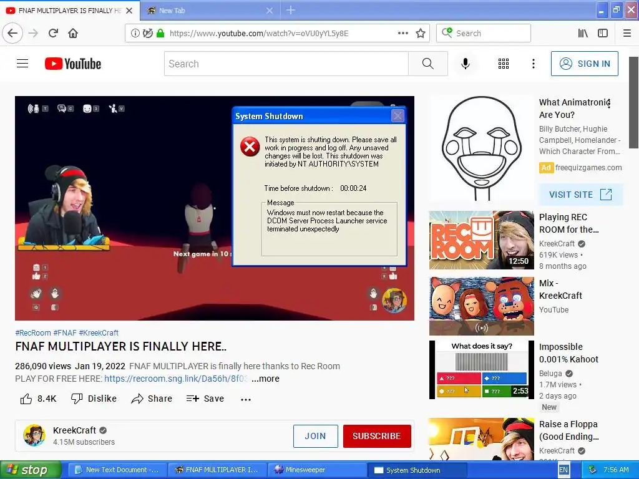Viewport: 639px width, 479px height.
Task: Open KreekCraft channel avatar
Action: click(x=34, y=435)
